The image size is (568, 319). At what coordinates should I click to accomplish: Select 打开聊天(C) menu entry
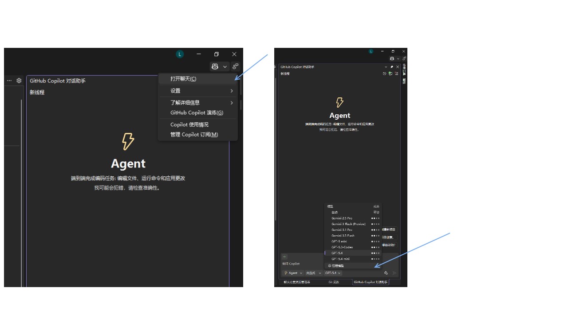(198, 79)
